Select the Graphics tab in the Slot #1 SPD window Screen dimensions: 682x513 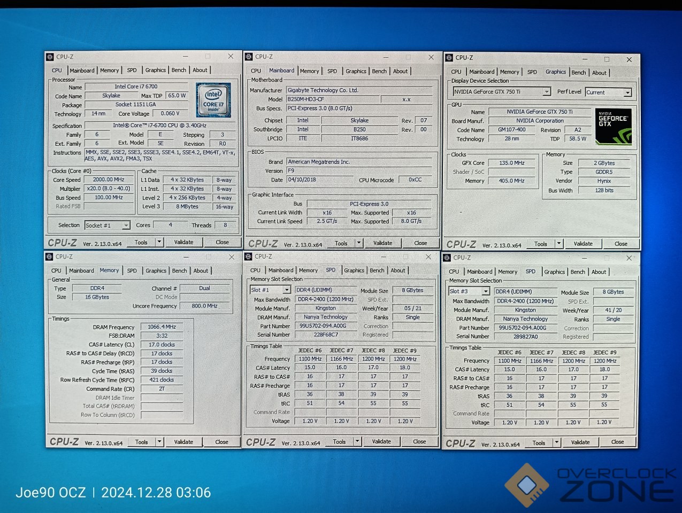(354, 270)
